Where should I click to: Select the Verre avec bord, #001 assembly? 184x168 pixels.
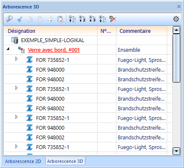click(x=54, y=50)
